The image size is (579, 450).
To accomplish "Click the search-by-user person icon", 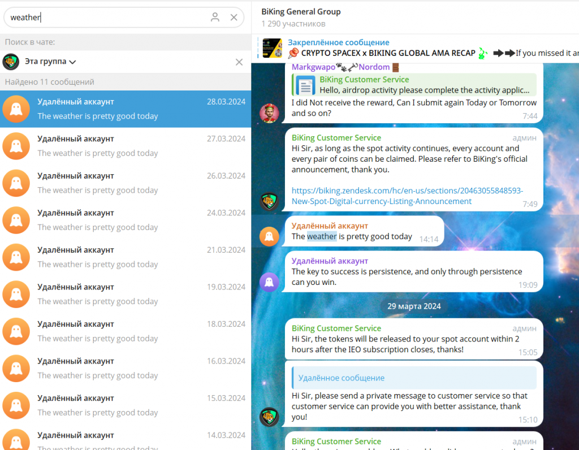I will pyautogui.click(x=215, y=17).
